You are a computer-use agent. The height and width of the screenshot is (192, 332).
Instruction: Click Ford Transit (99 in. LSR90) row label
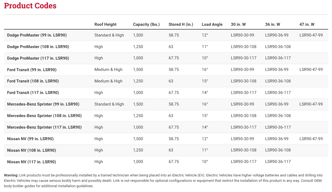coord(32,70)
